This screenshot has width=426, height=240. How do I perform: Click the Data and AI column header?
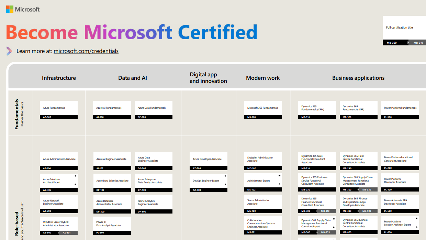coord(133,78)
